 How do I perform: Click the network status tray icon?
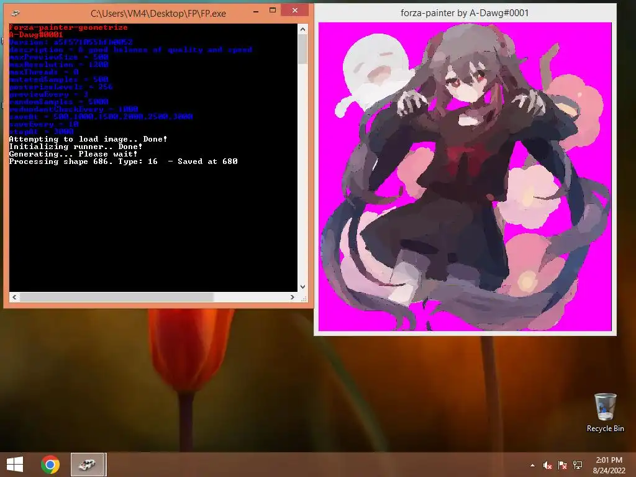pyautogui.click(x=578, y=465)
